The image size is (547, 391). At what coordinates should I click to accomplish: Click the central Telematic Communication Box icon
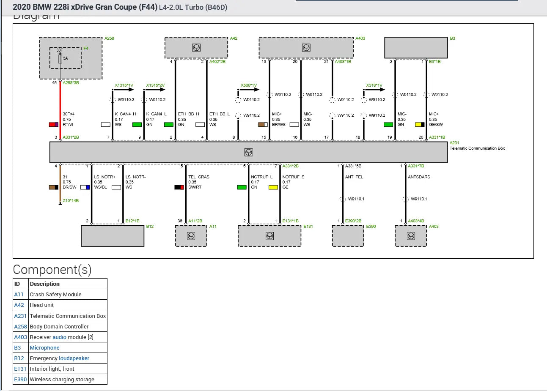(x=248, y=152)
